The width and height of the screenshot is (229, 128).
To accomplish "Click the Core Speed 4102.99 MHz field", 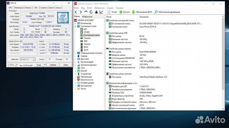I will (28, 44).
